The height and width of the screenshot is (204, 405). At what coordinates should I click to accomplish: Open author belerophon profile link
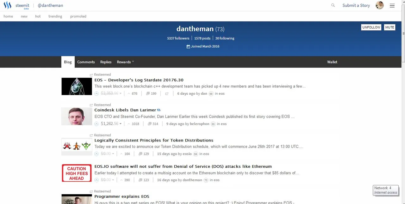point(199,124)
